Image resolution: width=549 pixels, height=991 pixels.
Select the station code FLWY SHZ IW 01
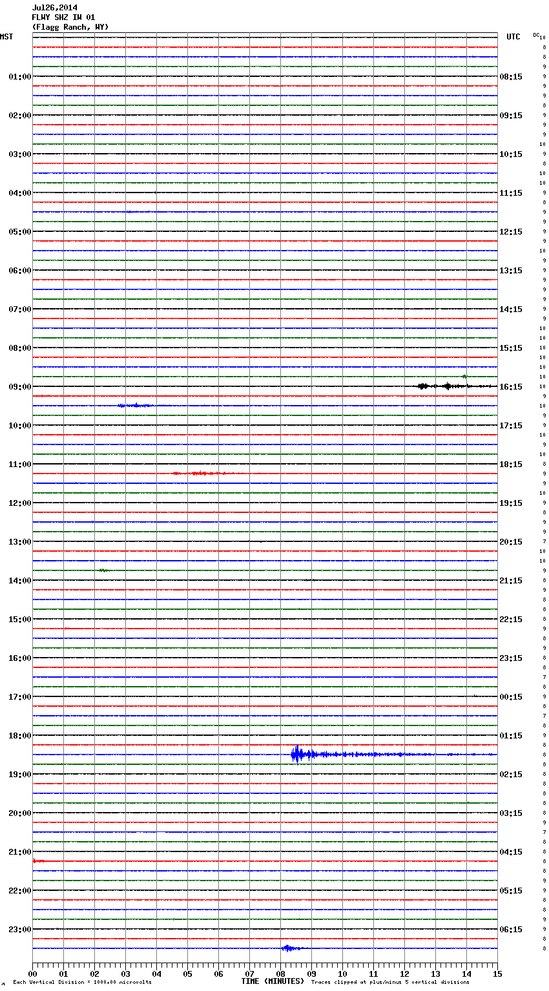click(63, 17)
